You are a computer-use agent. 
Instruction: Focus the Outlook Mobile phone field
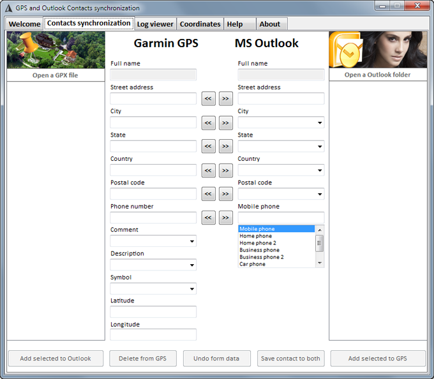pos(281,218)
